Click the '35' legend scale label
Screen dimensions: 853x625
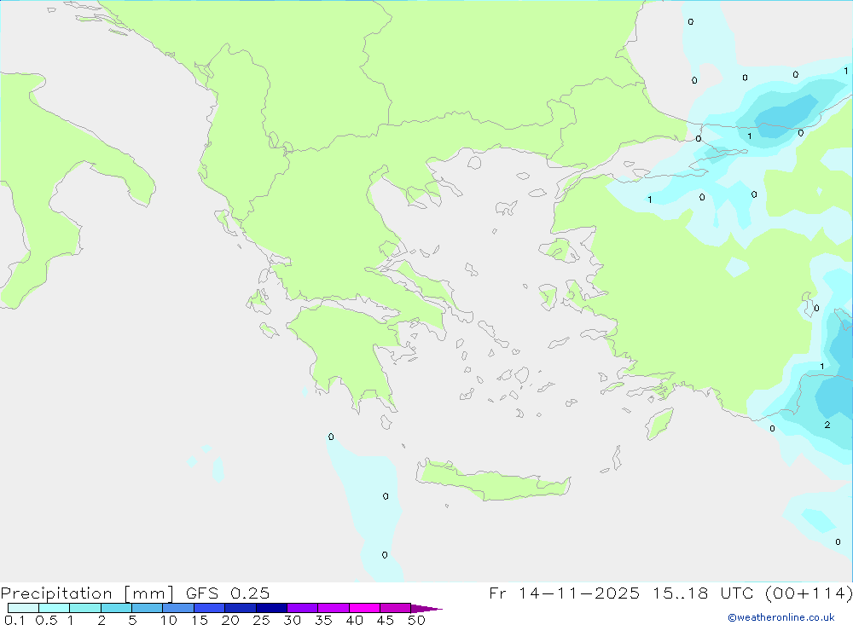point(323,620)
